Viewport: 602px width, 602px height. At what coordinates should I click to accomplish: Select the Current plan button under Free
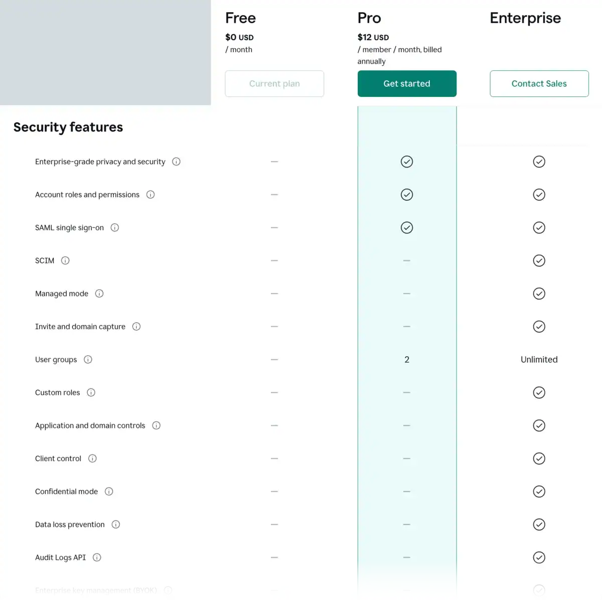pos(274,83)
